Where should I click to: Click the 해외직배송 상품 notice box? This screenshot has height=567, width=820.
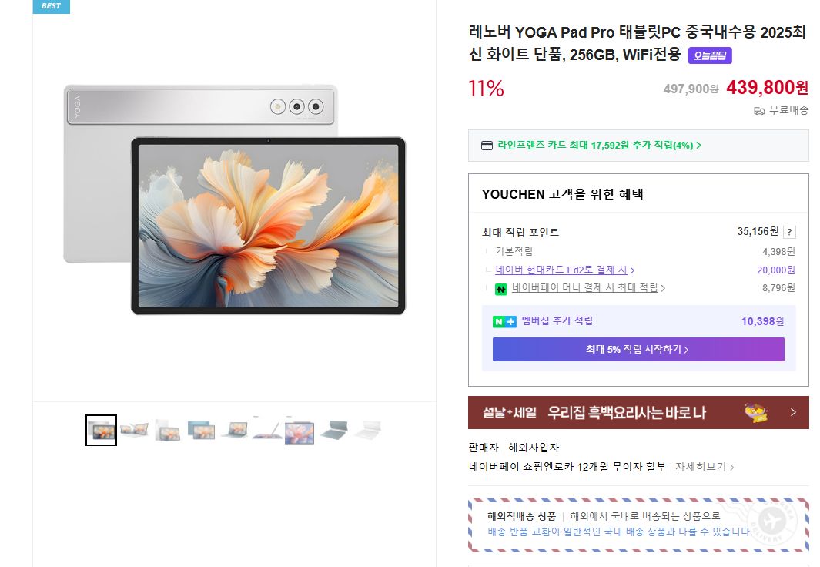638,525
